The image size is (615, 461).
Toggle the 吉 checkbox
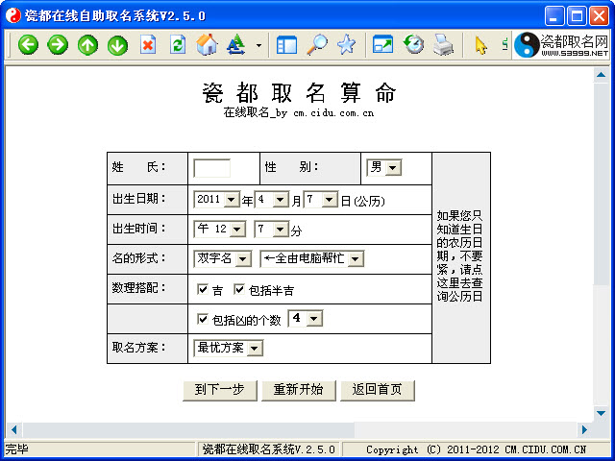point(203,289)
